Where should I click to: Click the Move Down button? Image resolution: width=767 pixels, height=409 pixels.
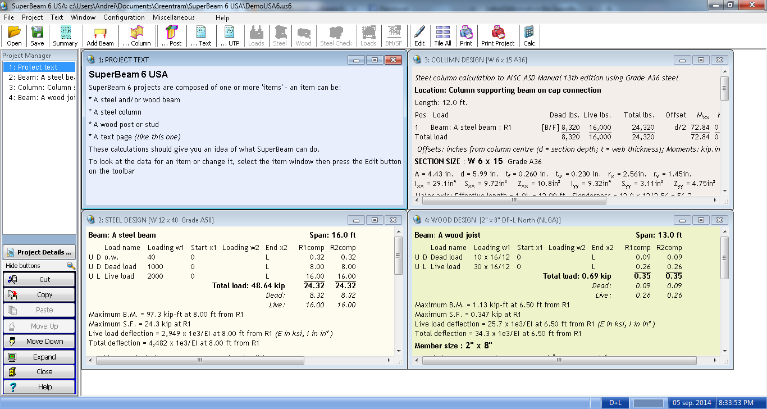pos(39,342)
